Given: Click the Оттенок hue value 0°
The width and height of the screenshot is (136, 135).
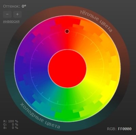Looking at the screenshot, I should (24, 6).
